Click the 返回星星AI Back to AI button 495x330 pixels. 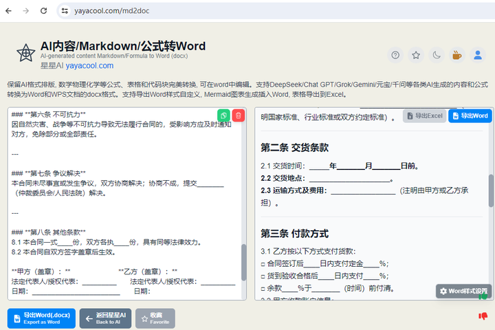(105, 318)
